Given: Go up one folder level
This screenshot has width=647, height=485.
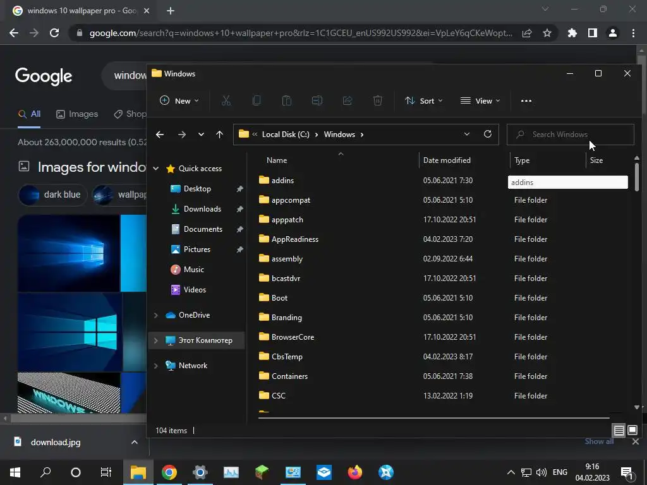Looking at the screenshot, I should [219, 135].
